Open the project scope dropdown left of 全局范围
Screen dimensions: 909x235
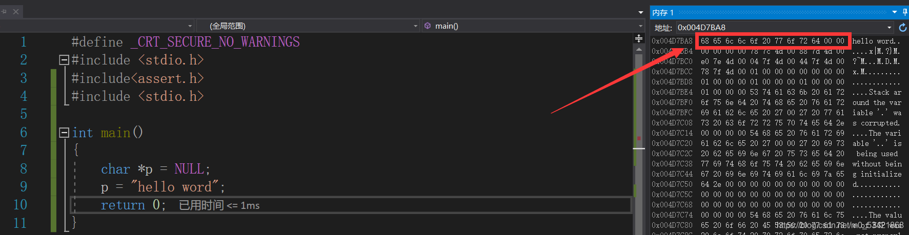[x=97, y=26]
